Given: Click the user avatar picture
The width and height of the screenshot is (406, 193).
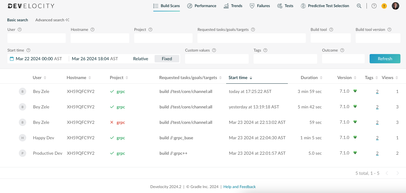Looking at the screenshot, I should (x=395, y=6).
